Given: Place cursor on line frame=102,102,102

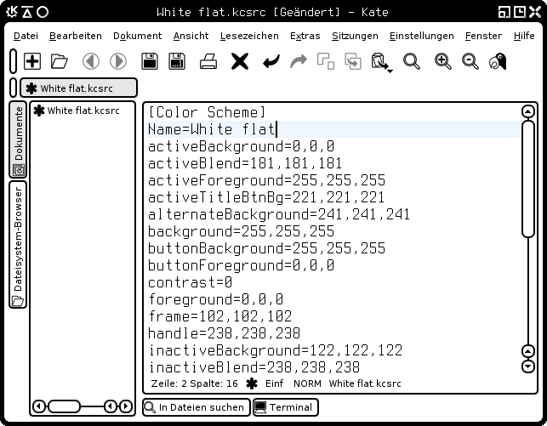Looking at the screenshot, I should point(219,316).
